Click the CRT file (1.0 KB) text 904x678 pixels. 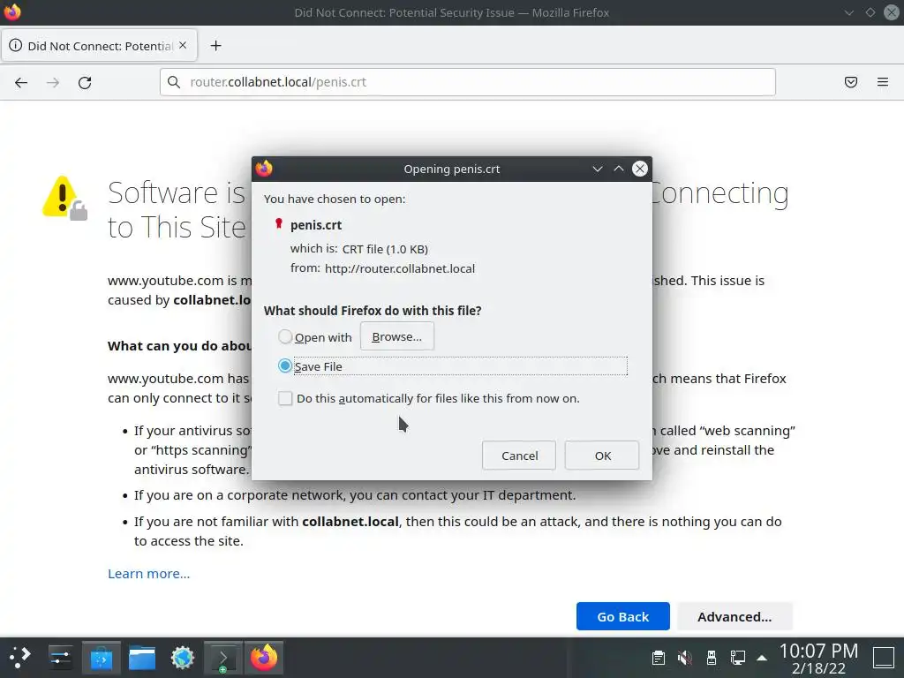pos(385,249)
